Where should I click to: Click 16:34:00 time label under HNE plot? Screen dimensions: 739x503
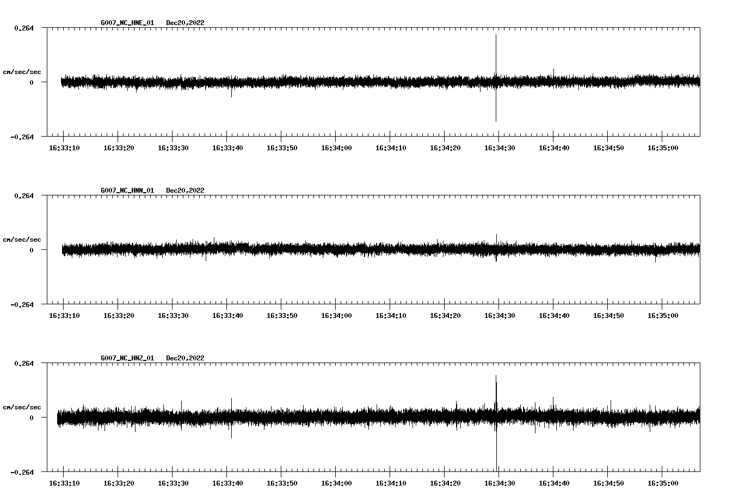336,148
